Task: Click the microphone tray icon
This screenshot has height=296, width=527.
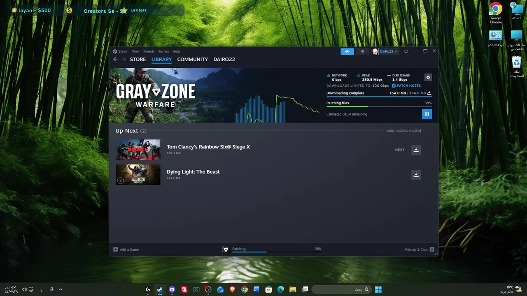Action: (x=51, y=289)
